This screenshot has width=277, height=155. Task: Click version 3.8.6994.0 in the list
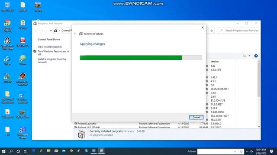[x=216, y=124]
